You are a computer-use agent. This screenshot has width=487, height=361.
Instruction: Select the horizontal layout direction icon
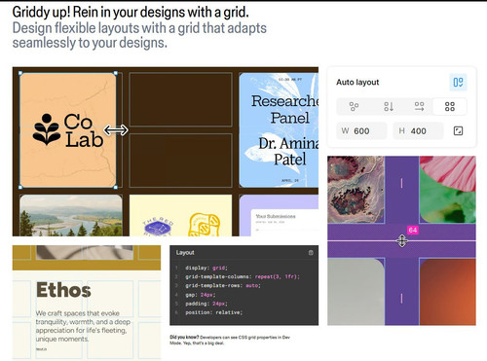(419, 106)
